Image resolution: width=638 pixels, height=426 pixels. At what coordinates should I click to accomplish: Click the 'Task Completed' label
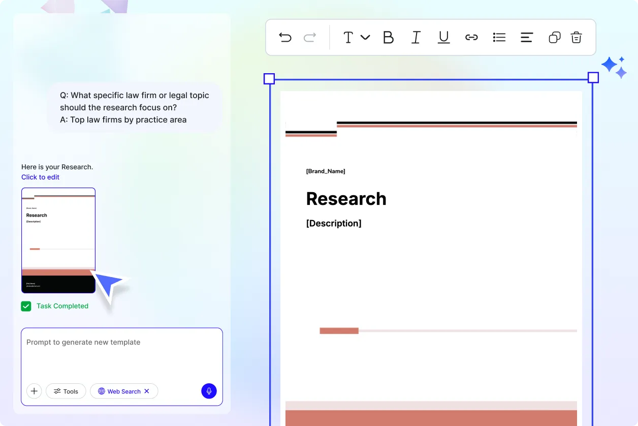(62, 306)
